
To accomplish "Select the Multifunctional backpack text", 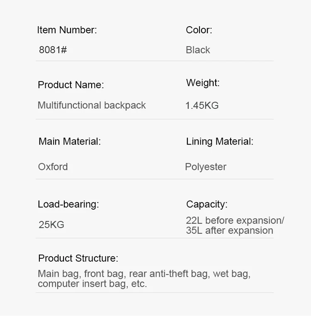I will click(92, 105).
